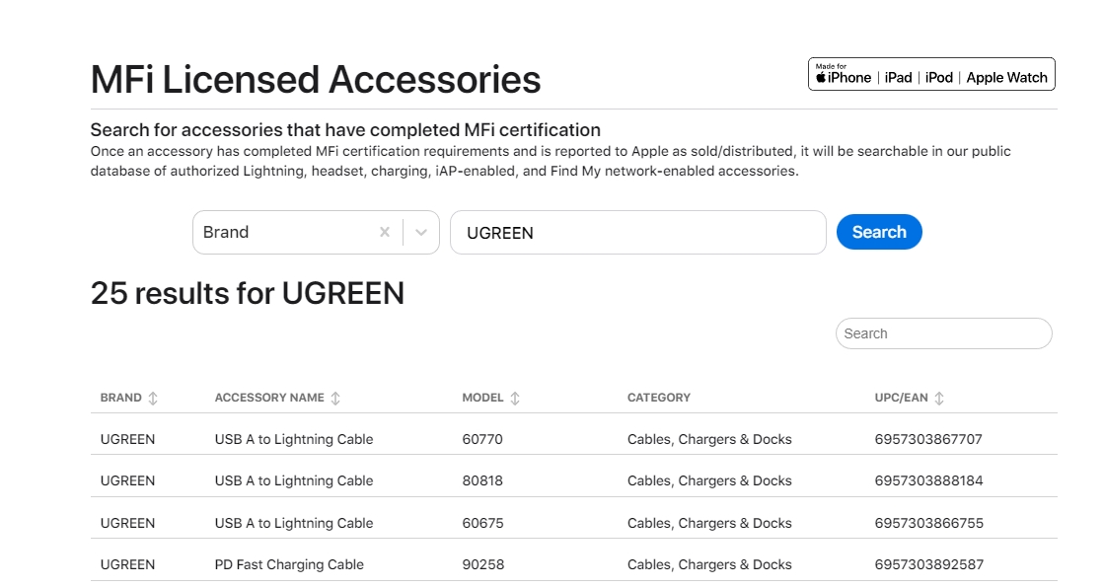Viewport: 1104px width, 588px height.
Task: Expand the Brand dropdown chevron
Action: click(421, 233)
